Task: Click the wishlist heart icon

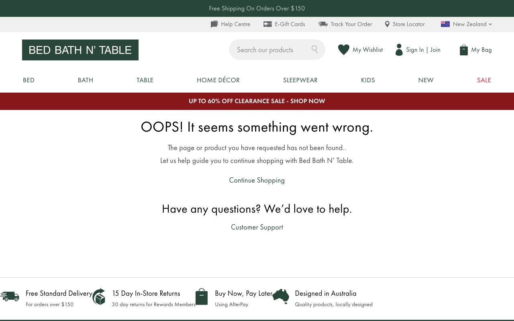Action: tap(344, 50)
